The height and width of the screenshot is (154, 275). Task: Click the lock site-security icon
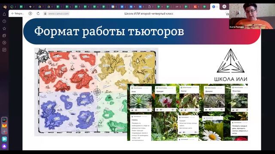pos(45,13)
